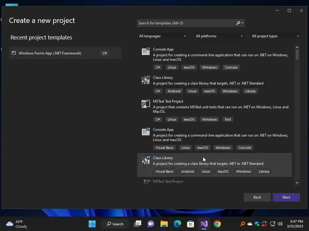Click the Android tag on C# Class Library
The image size is (309, 231).
click(x=174, y=91)
